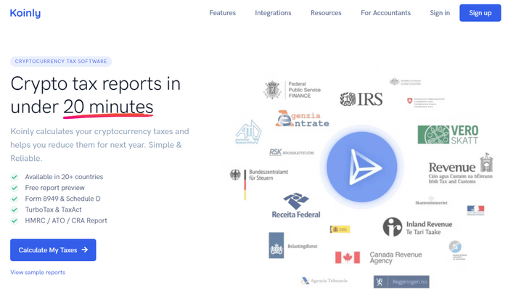Click the Koinly logo
Image resolution: width=508 pixels, height=290 pixels.
pos(25,13)
